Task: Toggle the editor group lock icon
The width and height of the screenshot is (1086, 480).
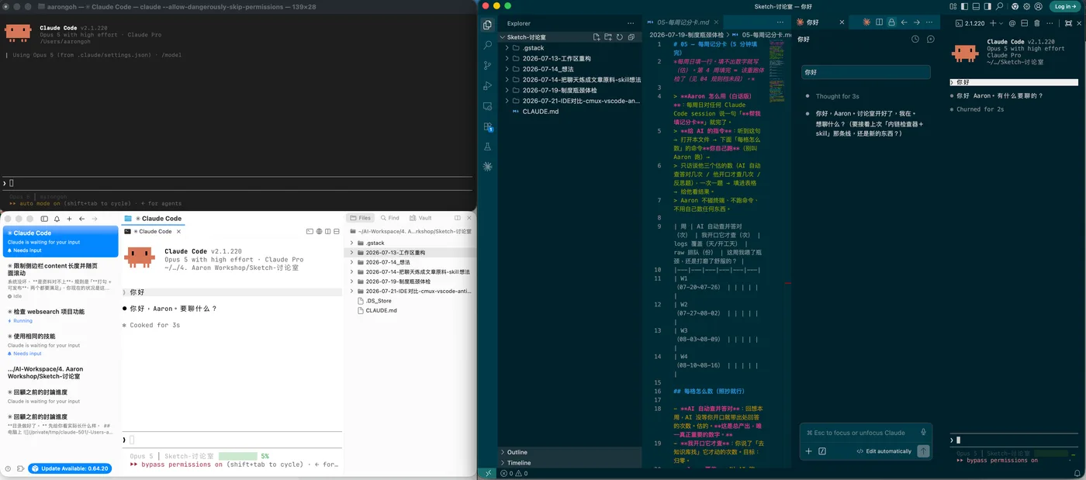Action: [891, 22]
